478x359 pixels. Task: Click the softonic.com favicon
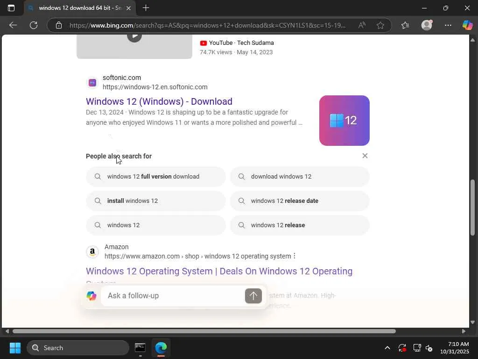pos(92,82)
